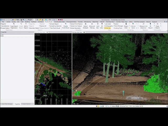The image size is (168, 126).
Task: Open the 3D View dropdown
Action: point(102,26)
